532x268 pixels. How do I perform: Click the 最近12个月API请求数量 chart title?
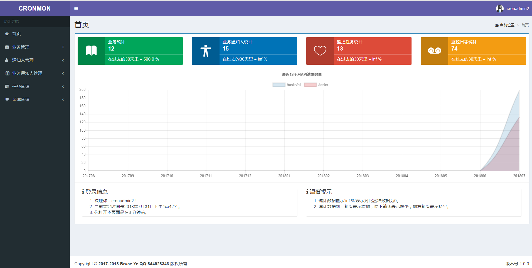[x=302, y=74]
